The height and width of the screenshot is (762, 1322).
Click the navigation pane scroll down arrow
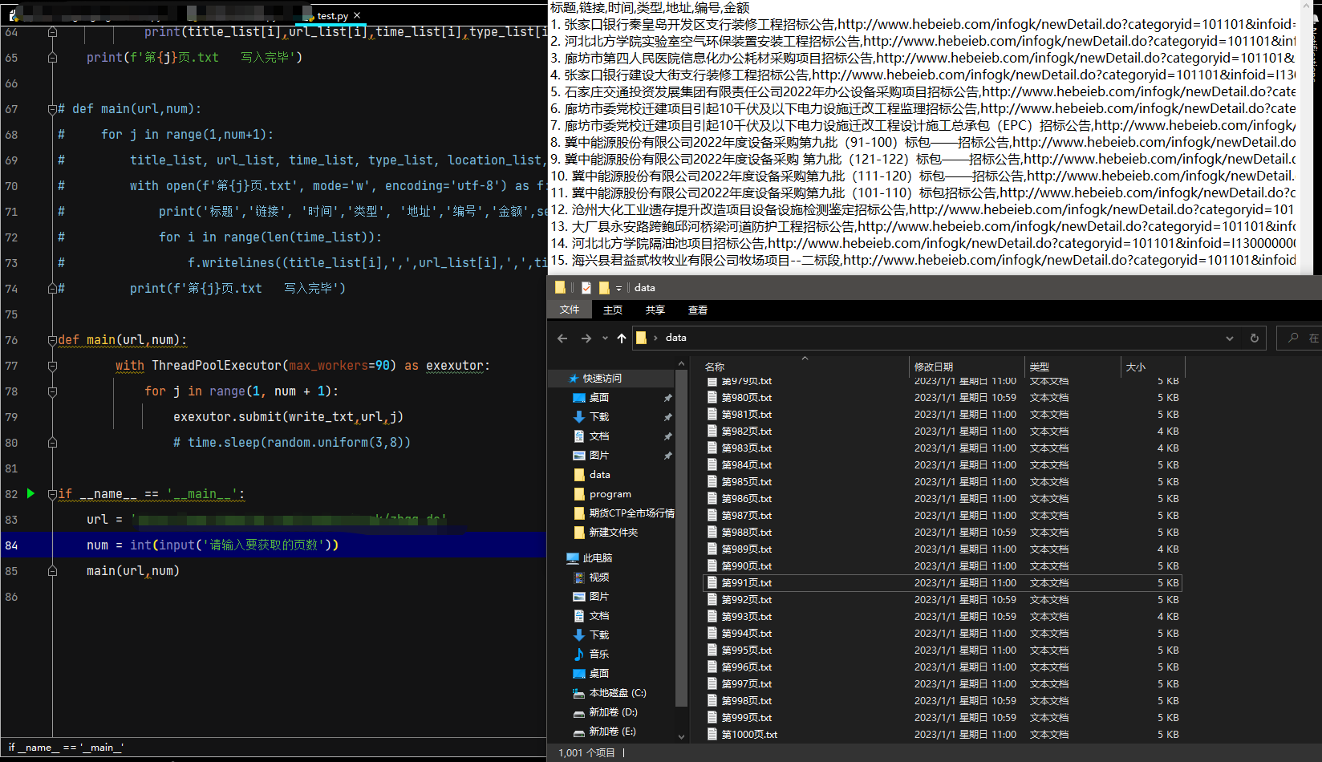[x=682, y=736]
